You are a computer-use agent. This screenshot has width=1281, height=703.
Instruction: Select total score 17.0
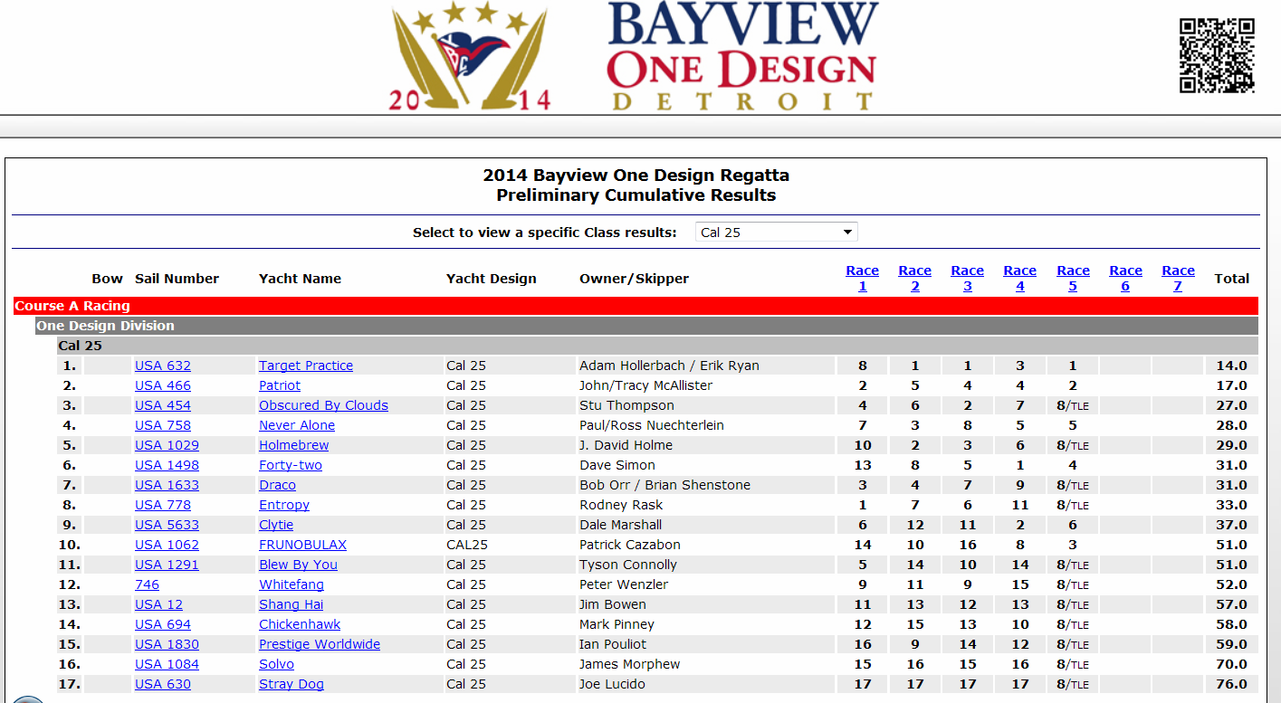pos(1232,385)
